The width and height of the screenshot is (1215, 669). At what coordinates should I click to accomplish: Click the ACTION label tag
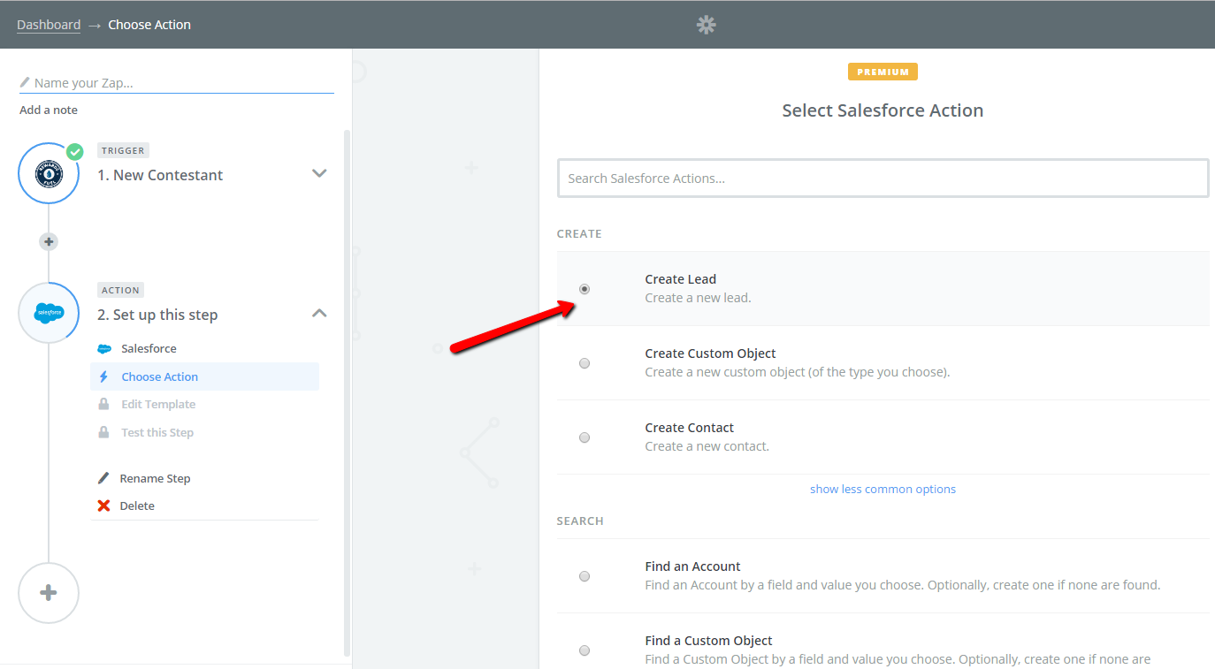click(x=120, y=290)
